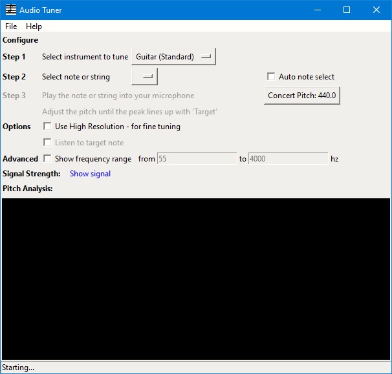The image size is (392, 374).
Task: Click the 'to' frequency field showing 4000
Action: 288,159
